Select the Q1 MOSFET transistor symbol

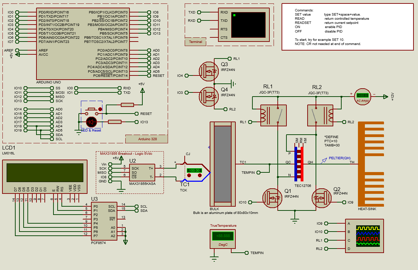click(273, 198)
